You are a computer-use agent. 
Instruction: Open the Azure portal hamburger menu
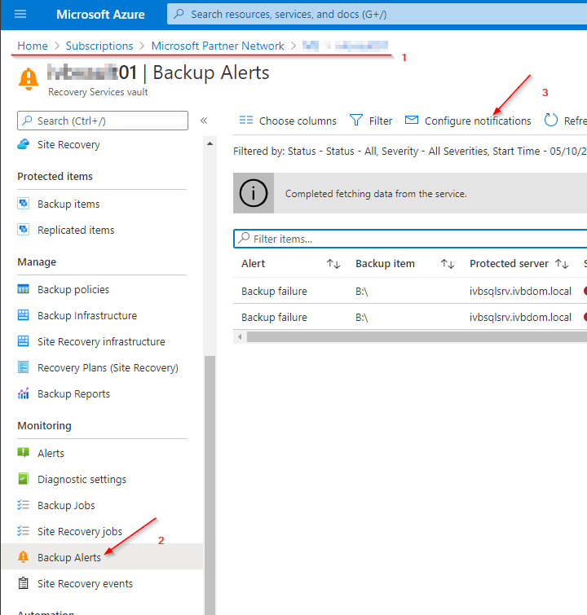point(20,14)
